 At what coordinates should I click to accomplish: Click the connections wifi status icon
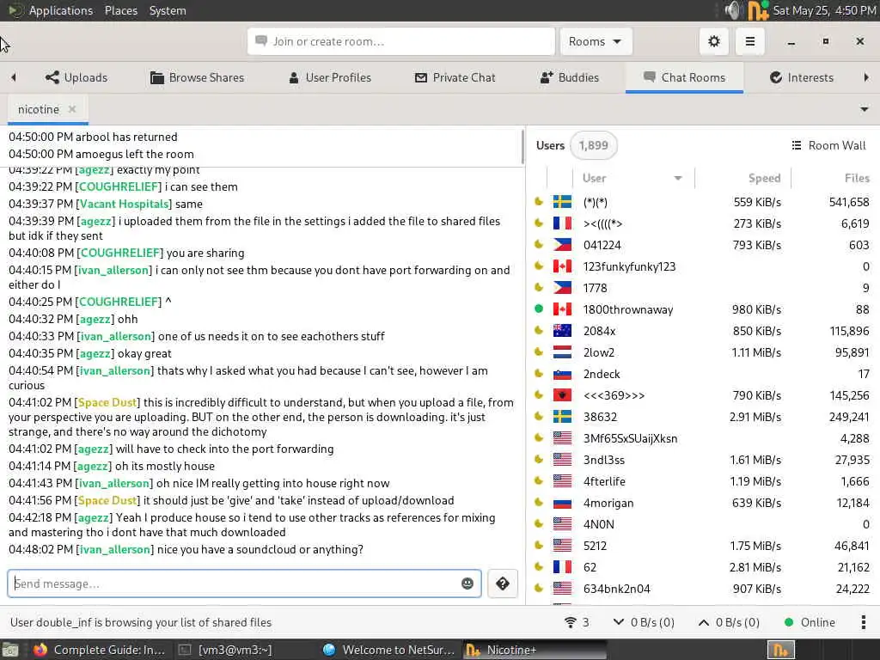pyautogui.click(x=571, y=622)
